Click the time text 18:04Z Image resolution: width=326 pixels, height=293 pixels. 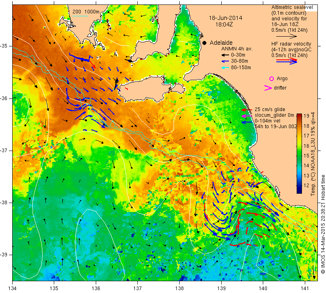click(x=224, y=24)
